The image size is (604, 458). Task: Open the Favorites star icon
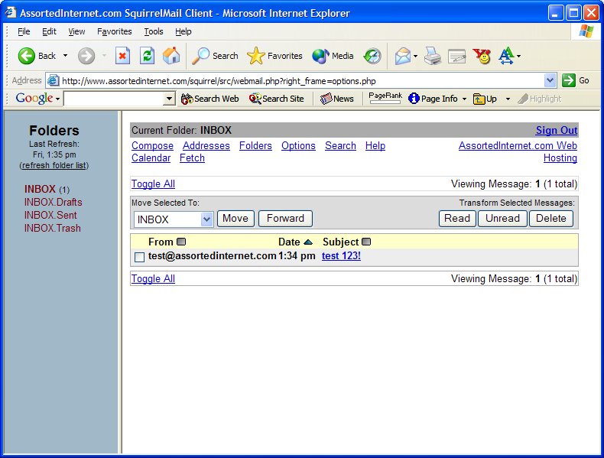[x=256, y=56]
